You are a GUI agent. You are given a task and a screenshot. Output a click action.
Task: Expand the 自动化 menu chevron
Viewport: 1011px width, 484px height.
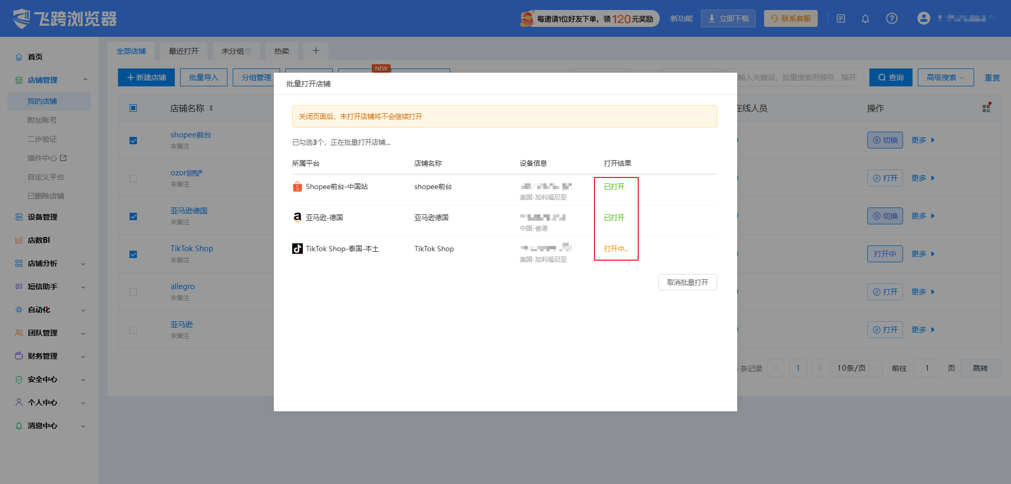click(x=83, y=310)
